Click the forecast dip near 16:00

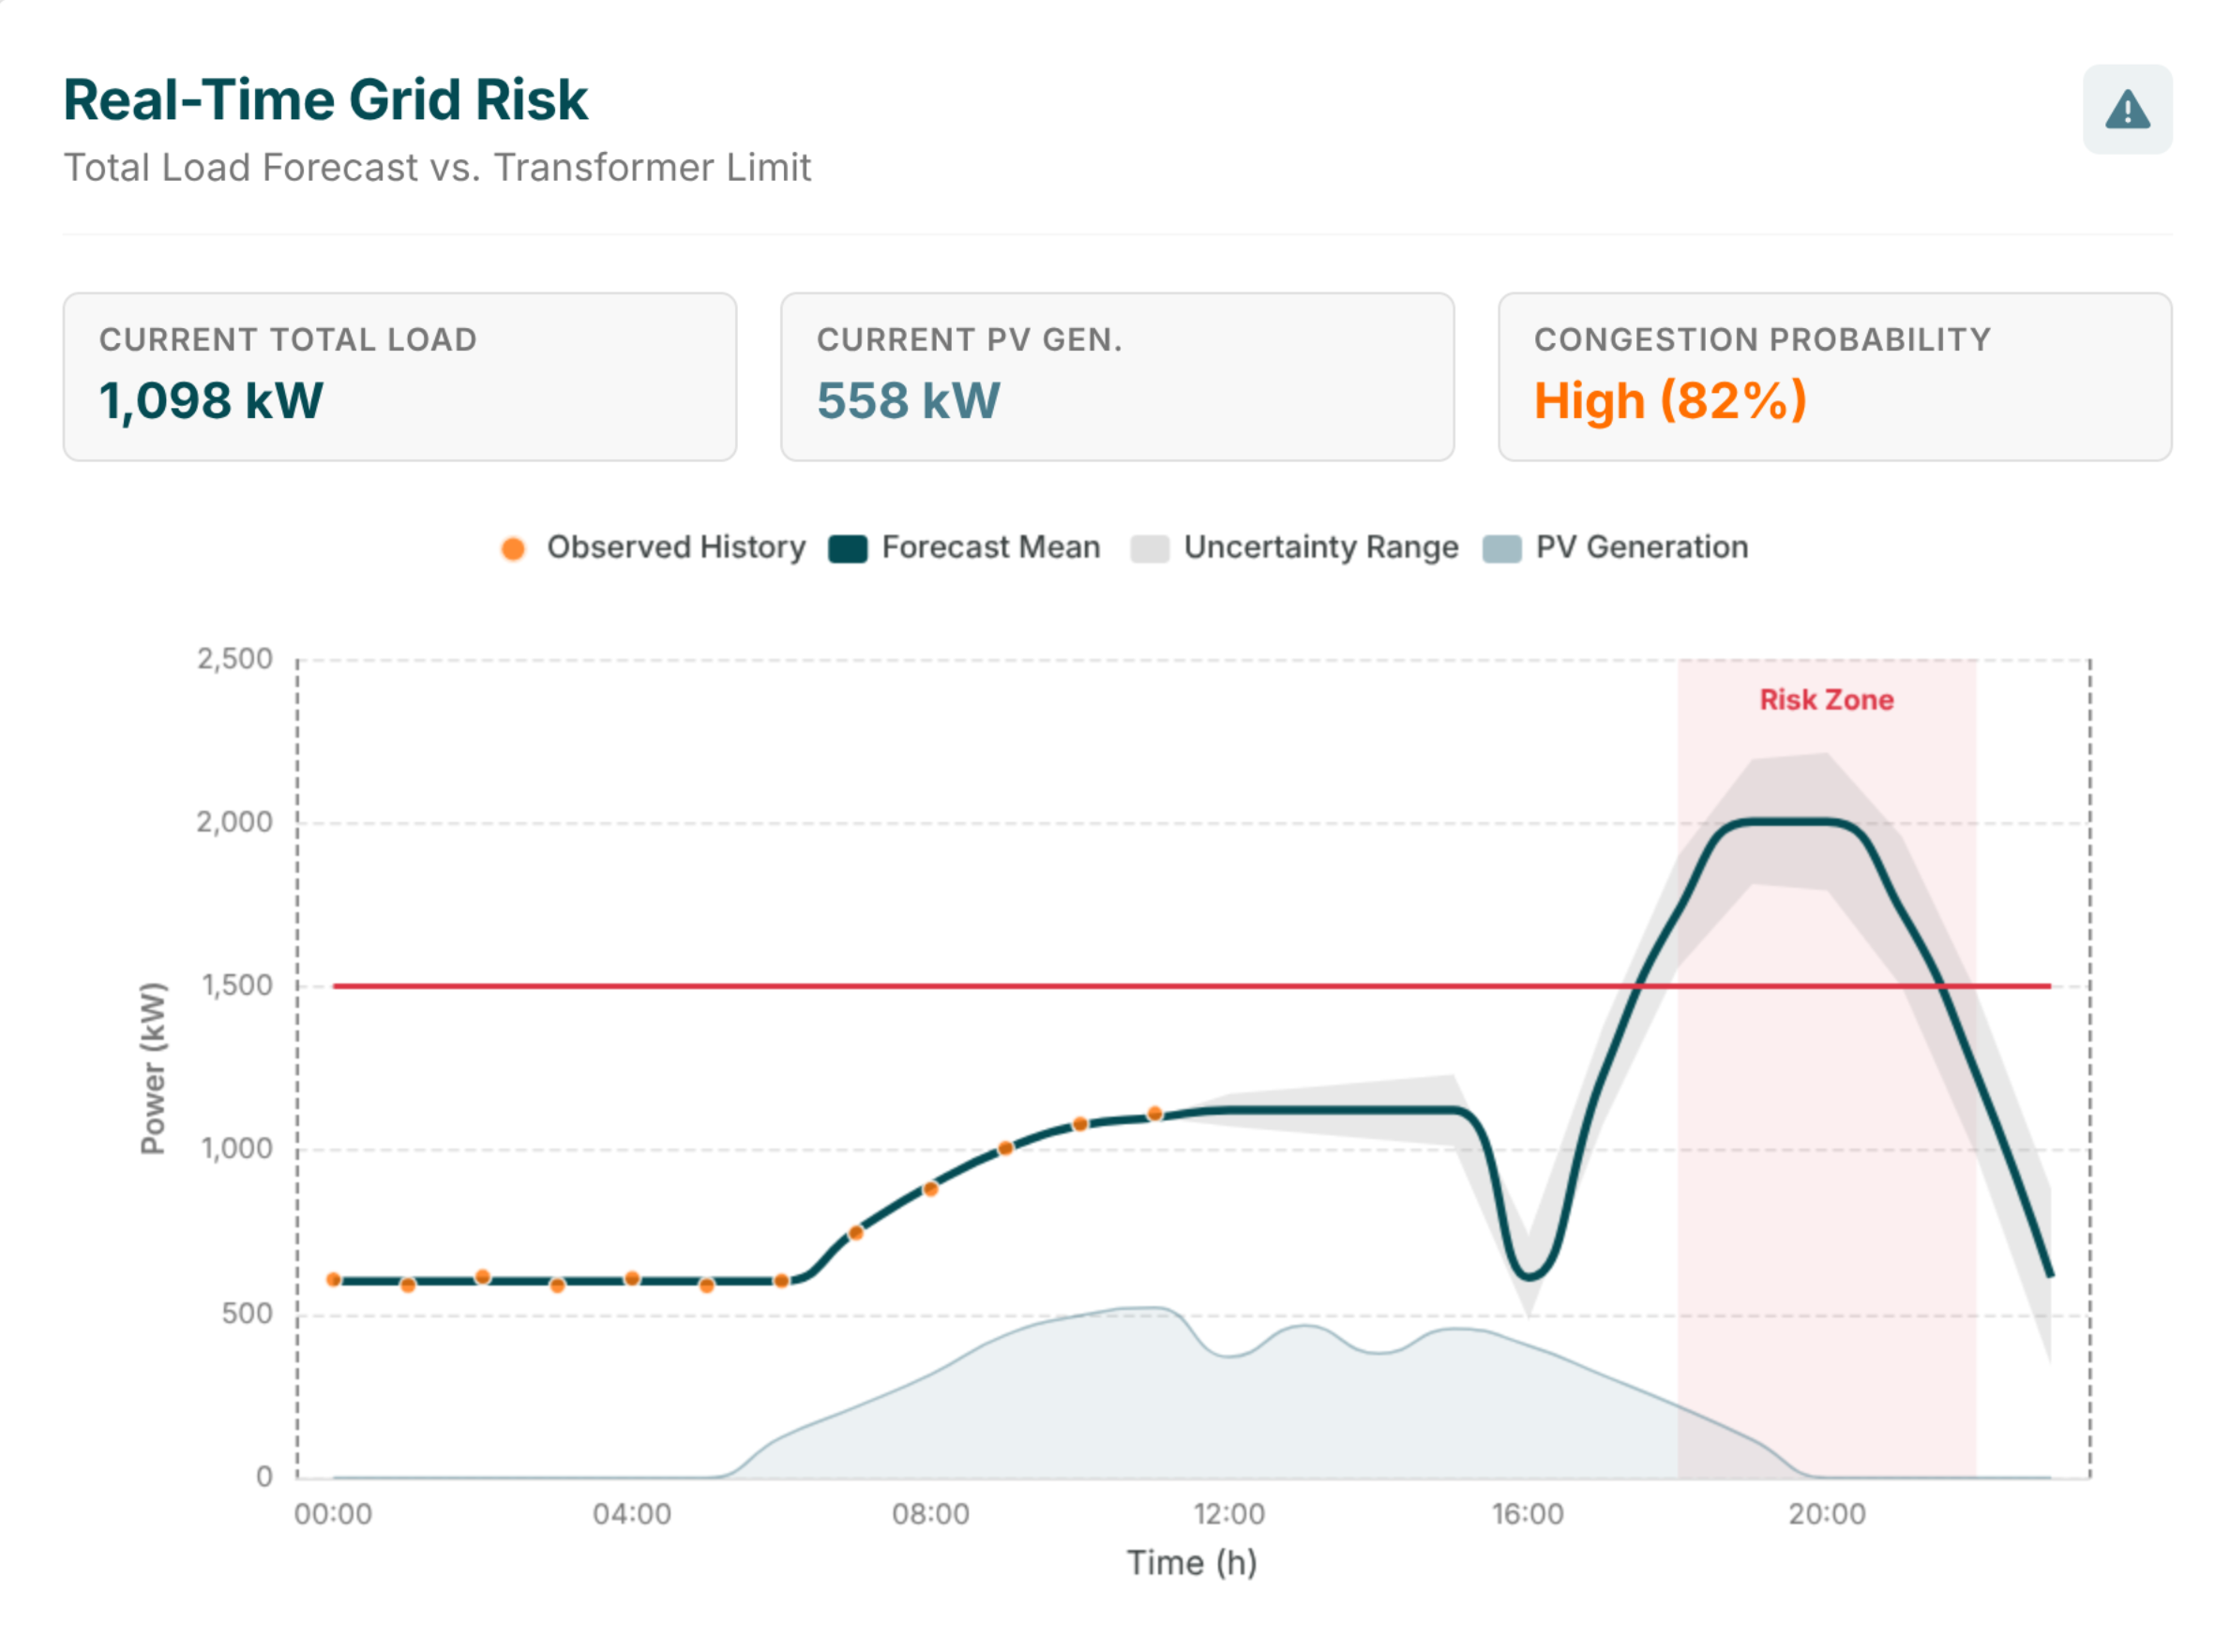(1528, 1275)
